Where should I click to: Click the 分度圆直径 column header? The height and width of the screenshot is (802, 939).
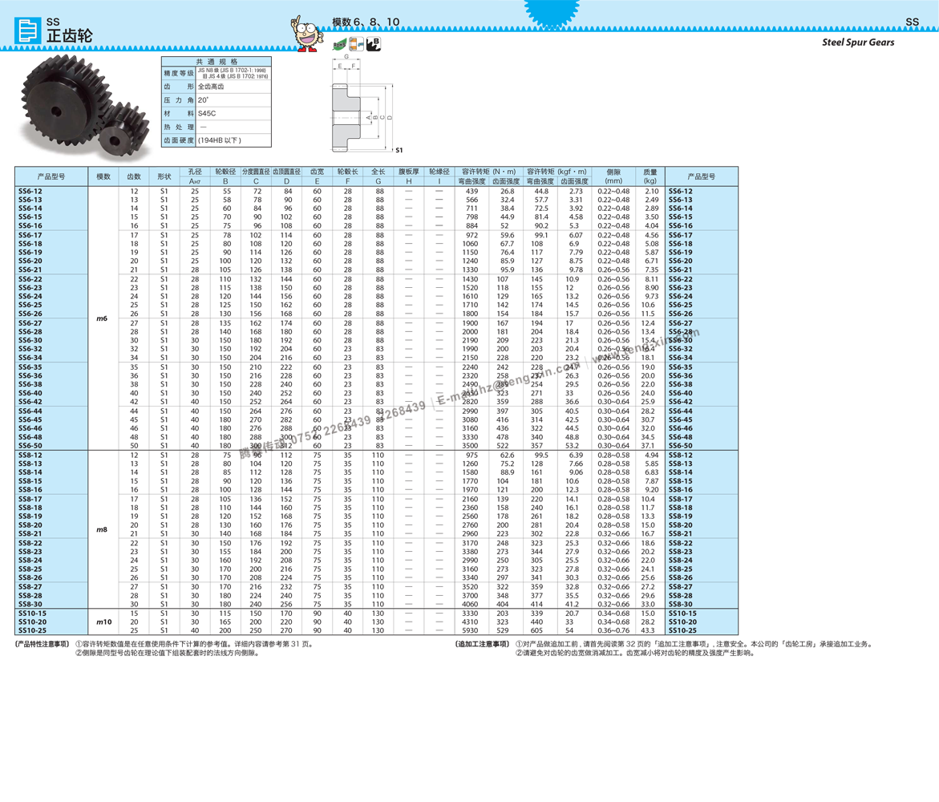pos(256,172)
